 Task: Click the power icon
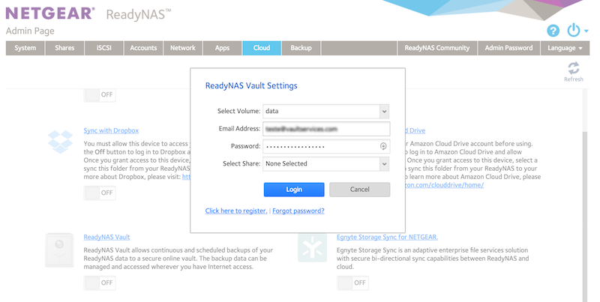[573, 30]
